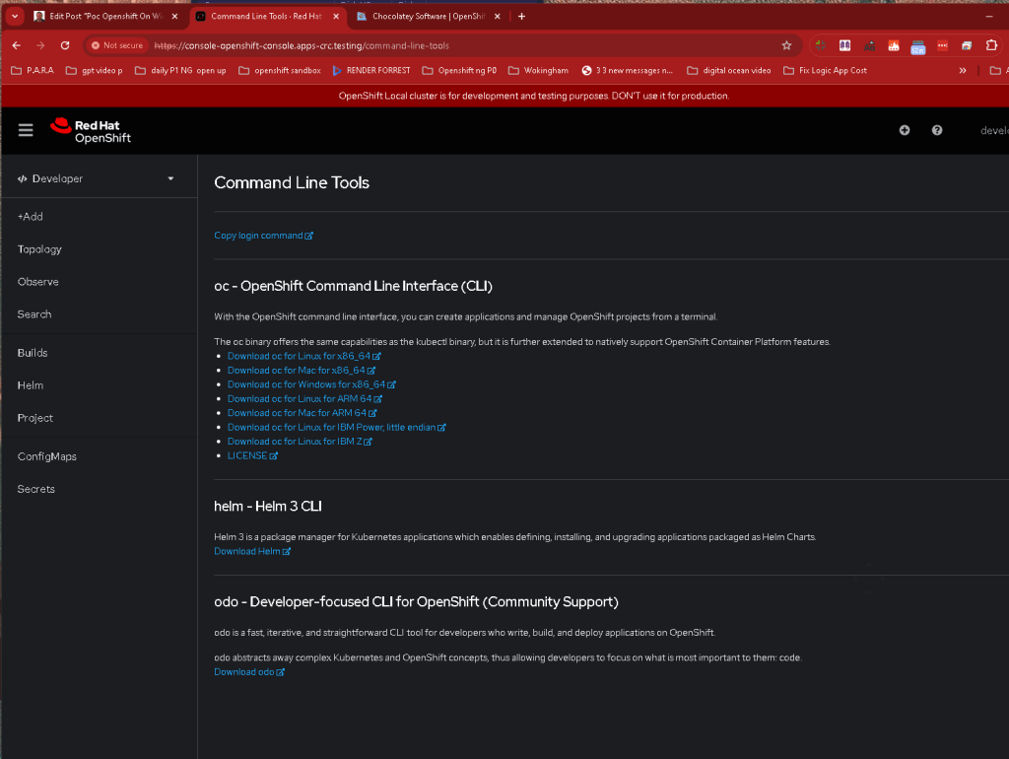Open the tab search dropdown arrow

click(x=14, y=16)
